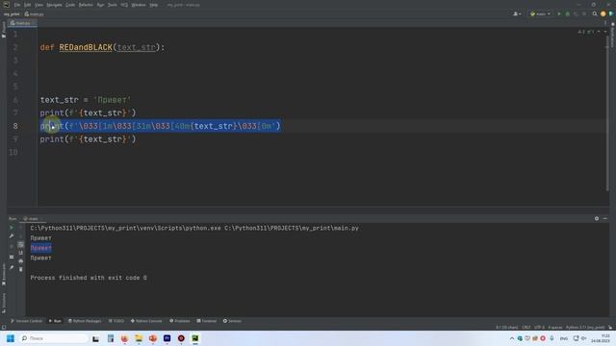Screen dimensions: 616x346
Task: Toggle pin tab in Run panel
Action: pyautogui.click(x=12, y=267)
